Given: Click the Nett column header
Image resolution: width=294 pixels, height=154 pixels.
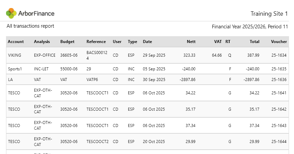Looking at the screenshot, I should (191, 42).
